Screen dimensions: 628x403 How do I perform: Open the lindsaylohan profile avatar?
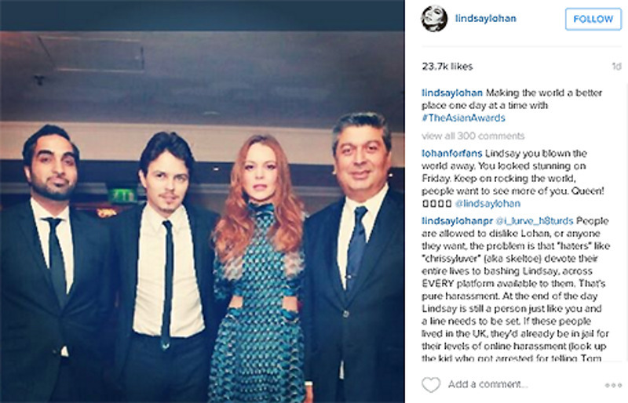tap(434, 18)
